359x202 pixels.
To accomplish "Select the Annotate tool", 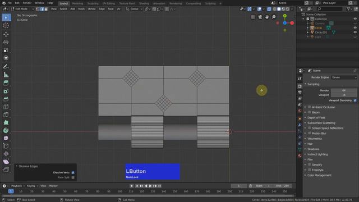I will 6,67.
